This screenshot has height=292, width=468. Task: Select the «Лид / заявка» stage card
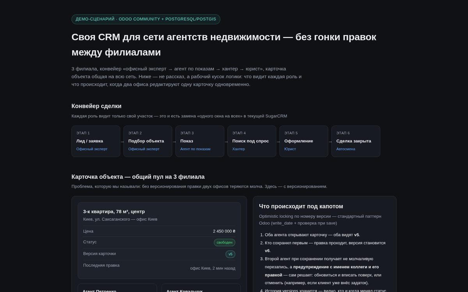pyautogui.click(x=96, y=141)
